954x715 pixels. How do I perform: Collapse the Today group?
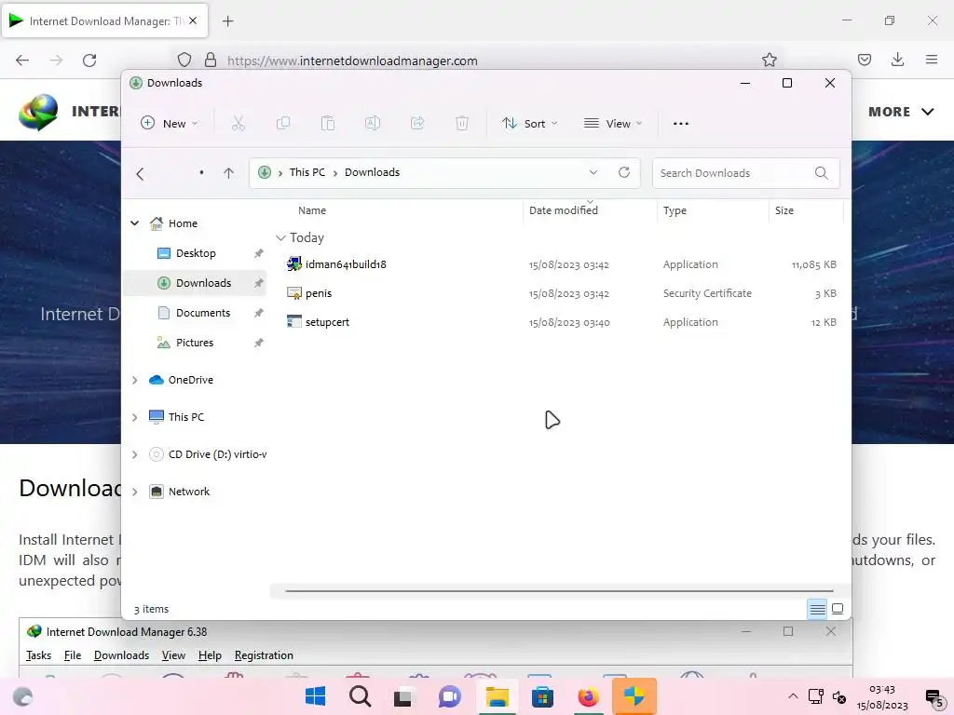280,237
